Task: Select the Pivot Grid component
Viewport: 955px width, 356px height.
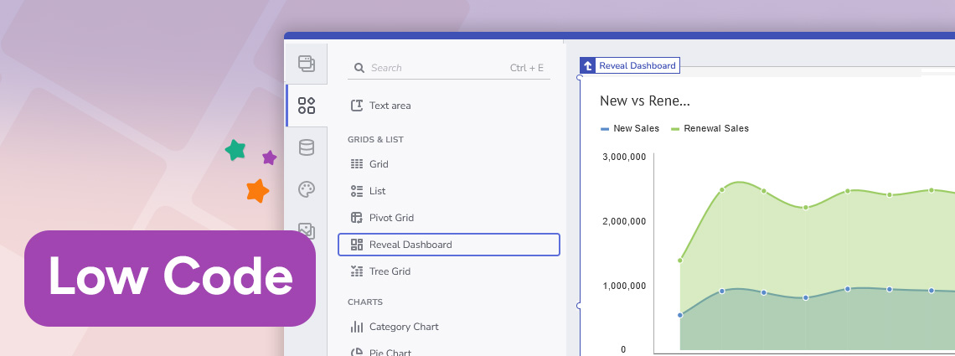Action: pos(391,218)
